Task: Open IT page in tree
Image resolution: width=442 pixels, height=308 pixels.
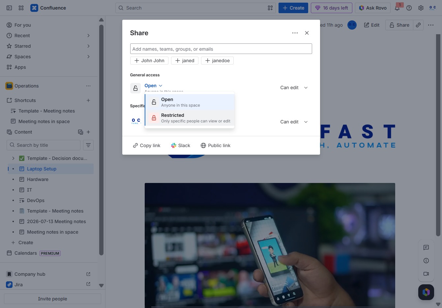Action: [x=29, y=190]
